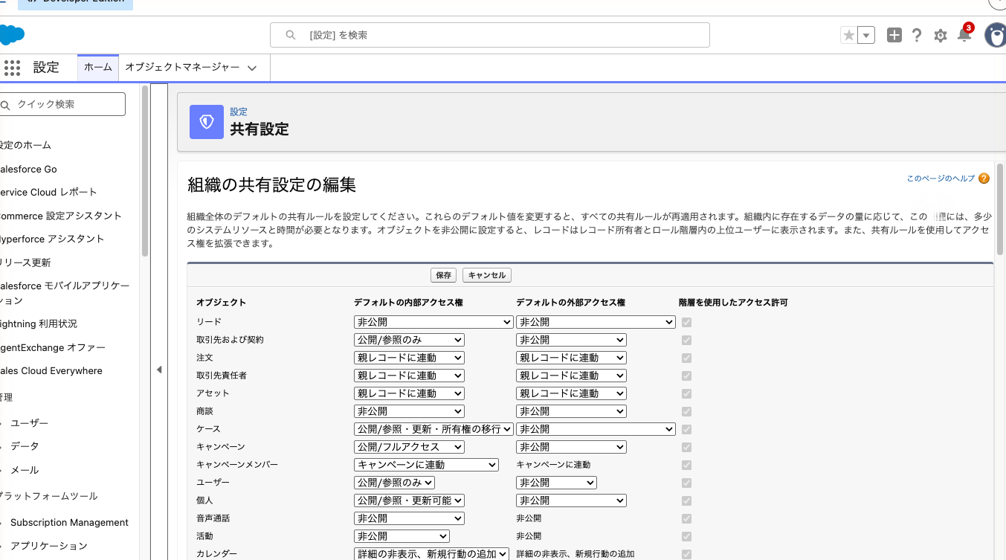
Task: Open the ケース internal access dropdown
Action: [x=433, y=429]
